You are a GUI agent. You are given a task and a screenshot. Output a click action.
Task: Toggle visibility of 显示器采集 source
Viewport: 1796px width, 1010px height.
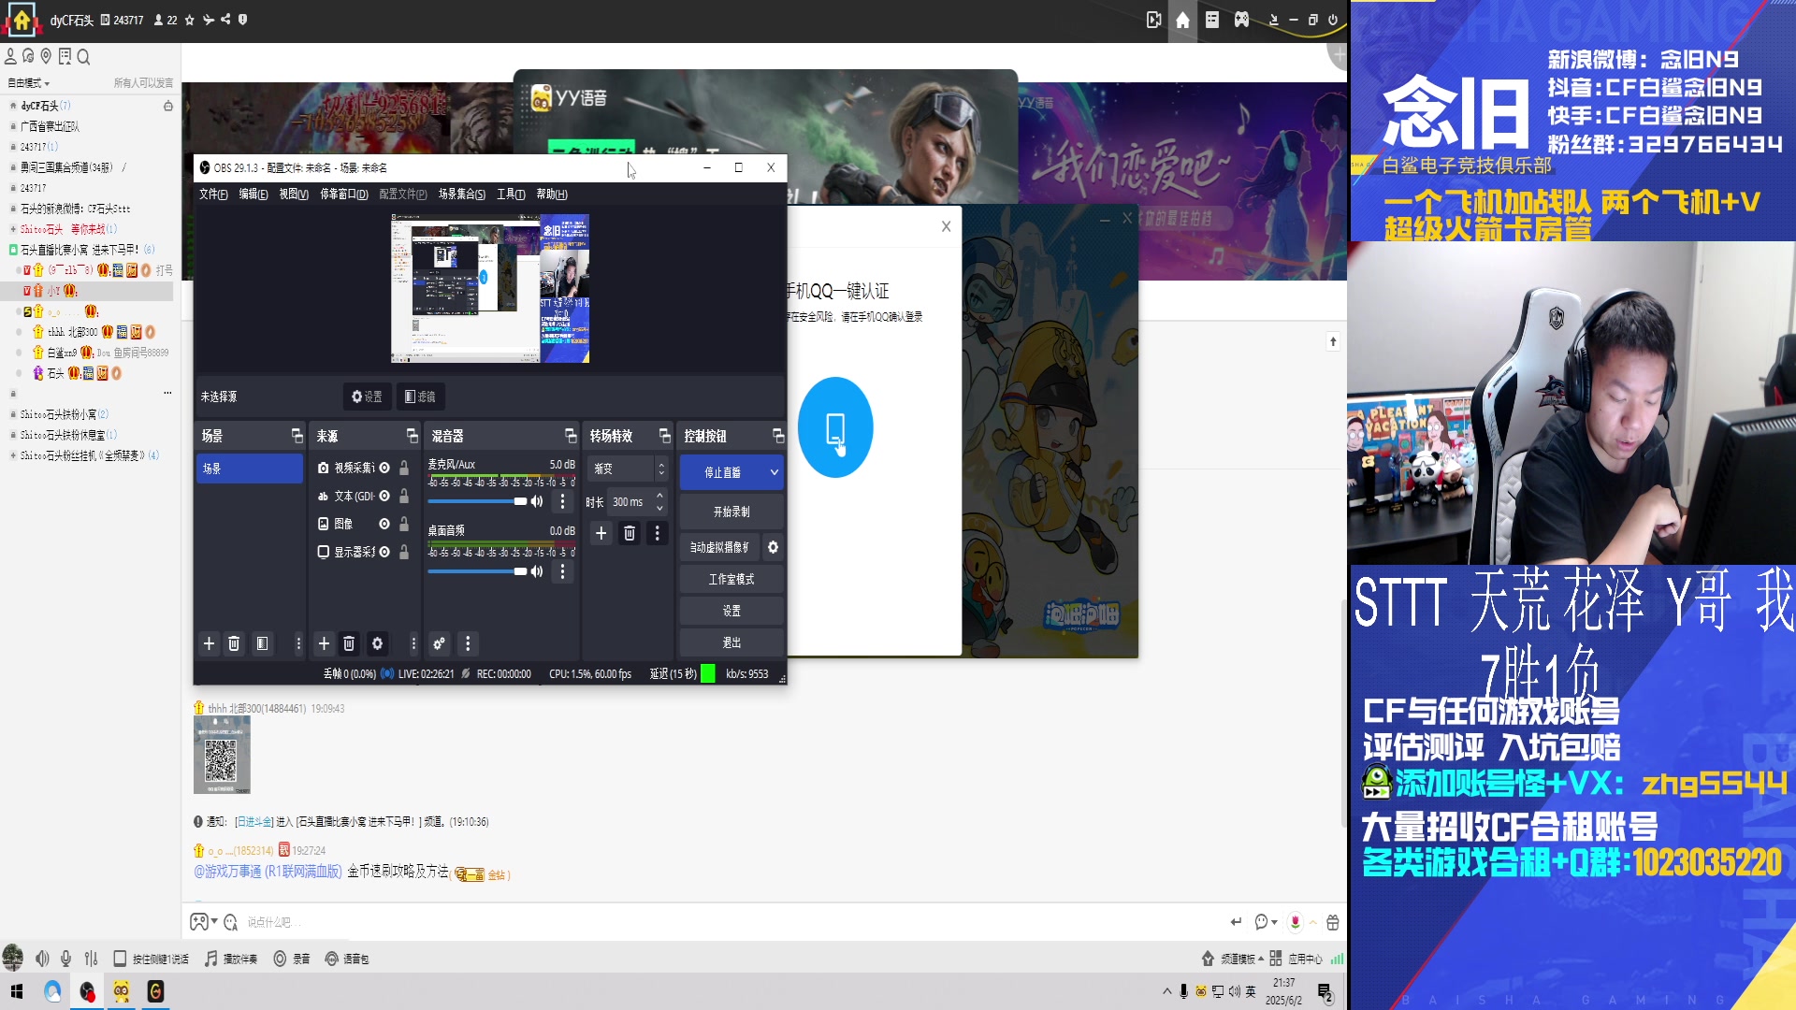coord(384,552)
